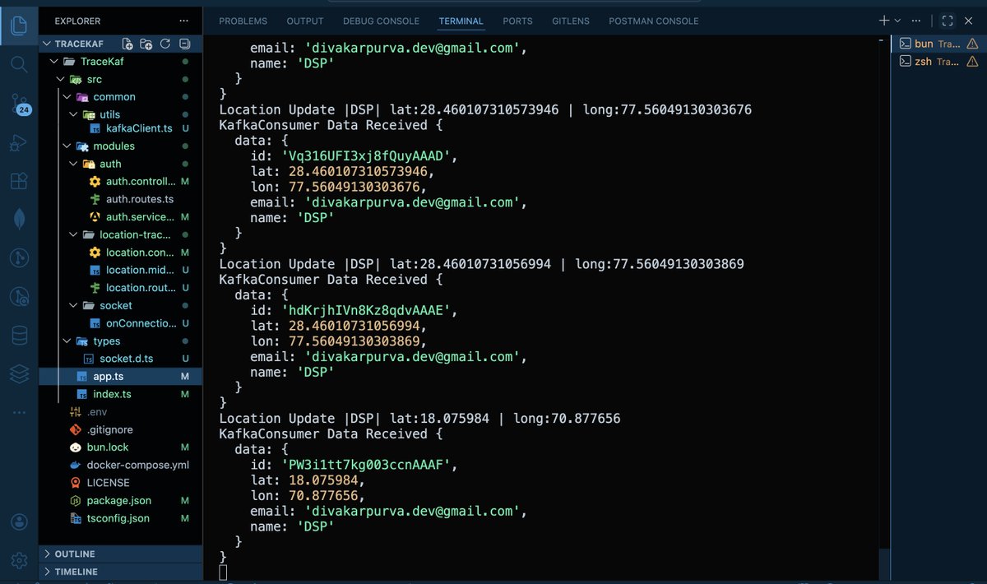The height and width of the screenshot is (584, 987).
Task: Open terminal panel more actions ellipsis
Action: [x=917, y=21]
